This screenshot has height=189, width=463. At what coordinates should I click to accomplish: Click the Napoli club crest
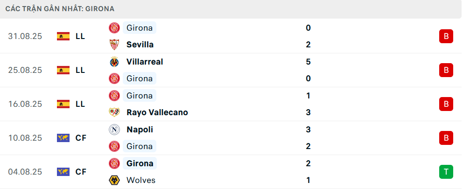click(x=114, y=130)
